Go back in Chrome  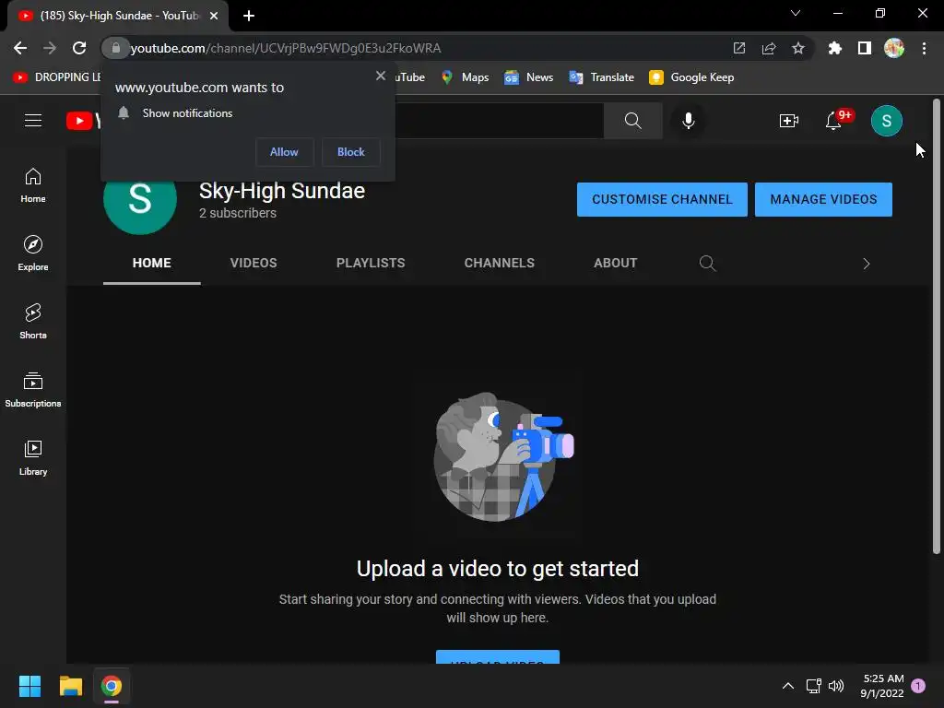(20, 48)
